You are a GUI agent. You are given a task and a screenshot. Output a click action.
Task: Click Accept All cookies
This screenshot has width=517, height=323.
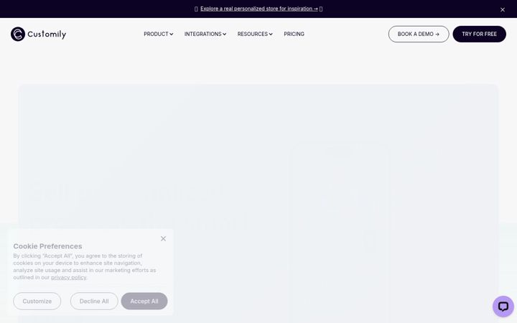point(144,301)
